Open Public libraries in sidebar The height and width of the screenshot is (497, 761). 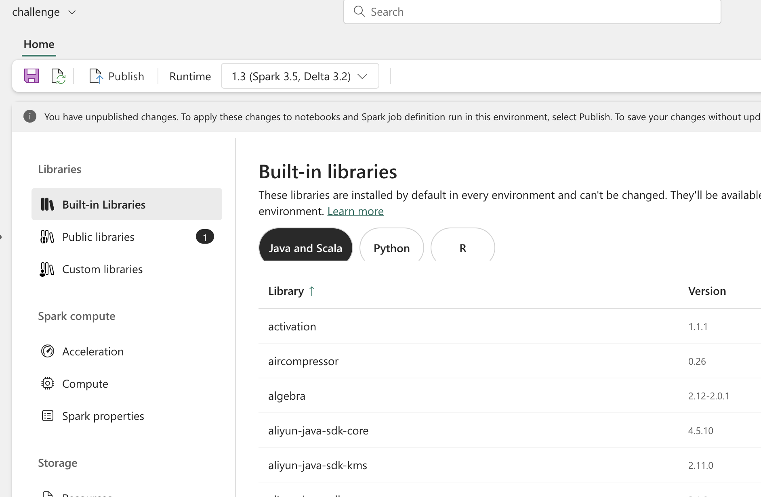click(127, 236)
